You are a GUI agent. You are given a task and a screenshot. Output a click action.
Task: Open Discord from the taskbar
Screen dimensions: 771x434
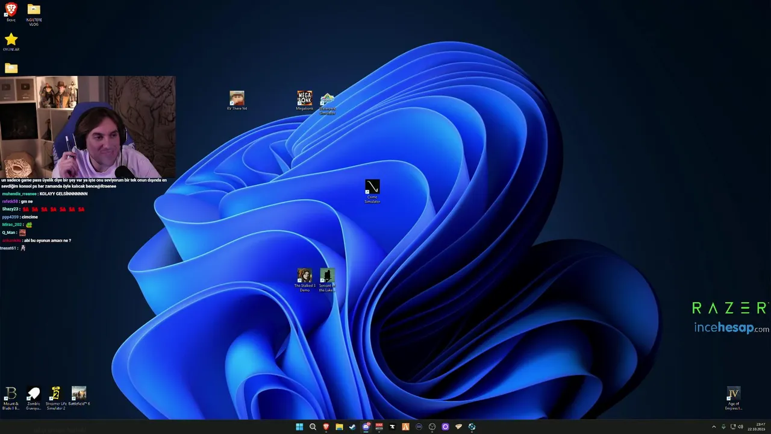[366, 427]
